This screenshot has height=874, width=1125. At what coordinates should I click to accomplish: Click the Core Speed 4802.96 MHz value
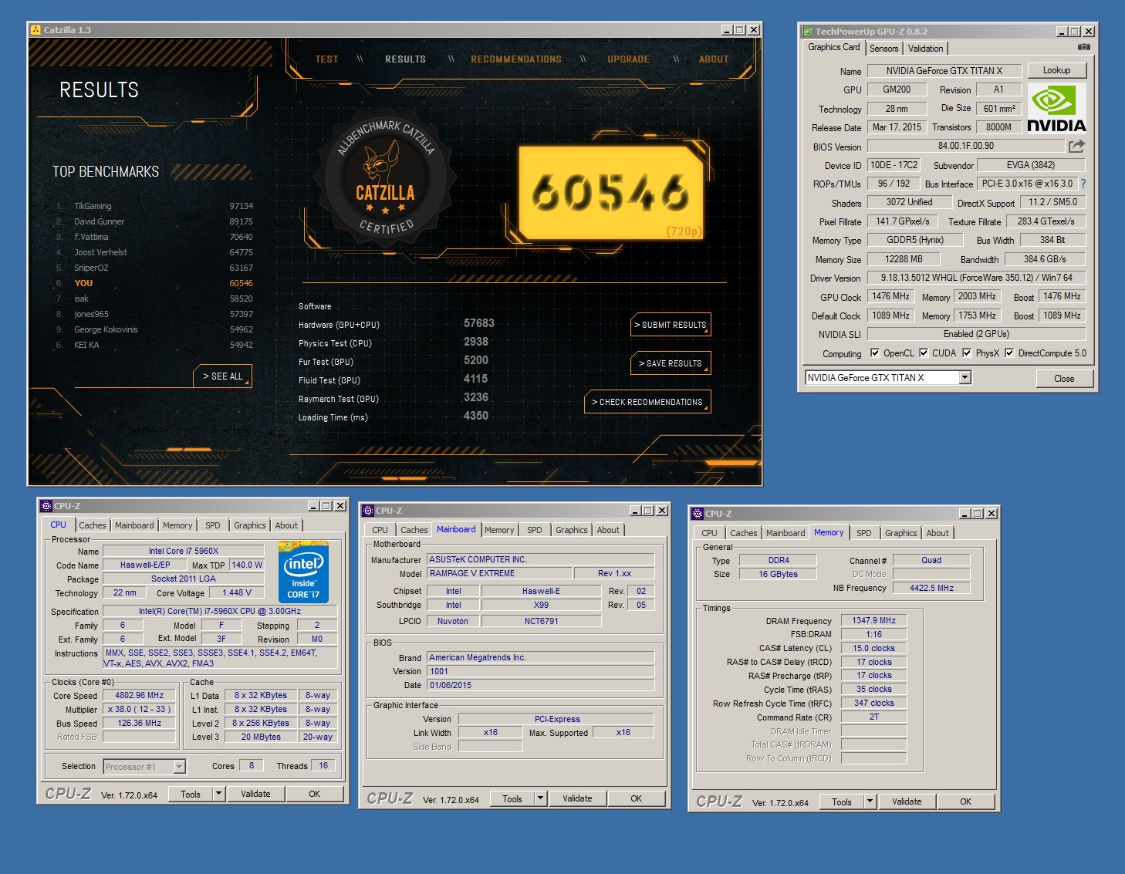(x=140, y=695)
